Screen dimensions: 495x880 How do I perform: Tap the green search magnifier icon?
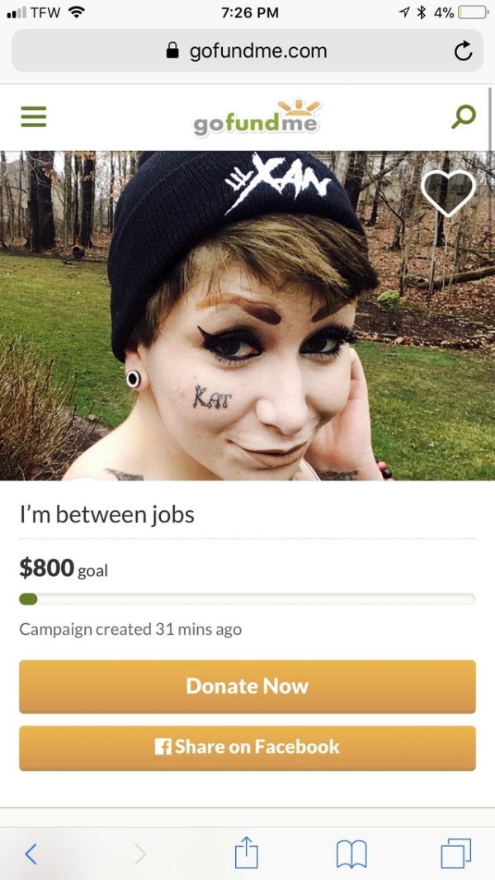[x=464, y=116]
